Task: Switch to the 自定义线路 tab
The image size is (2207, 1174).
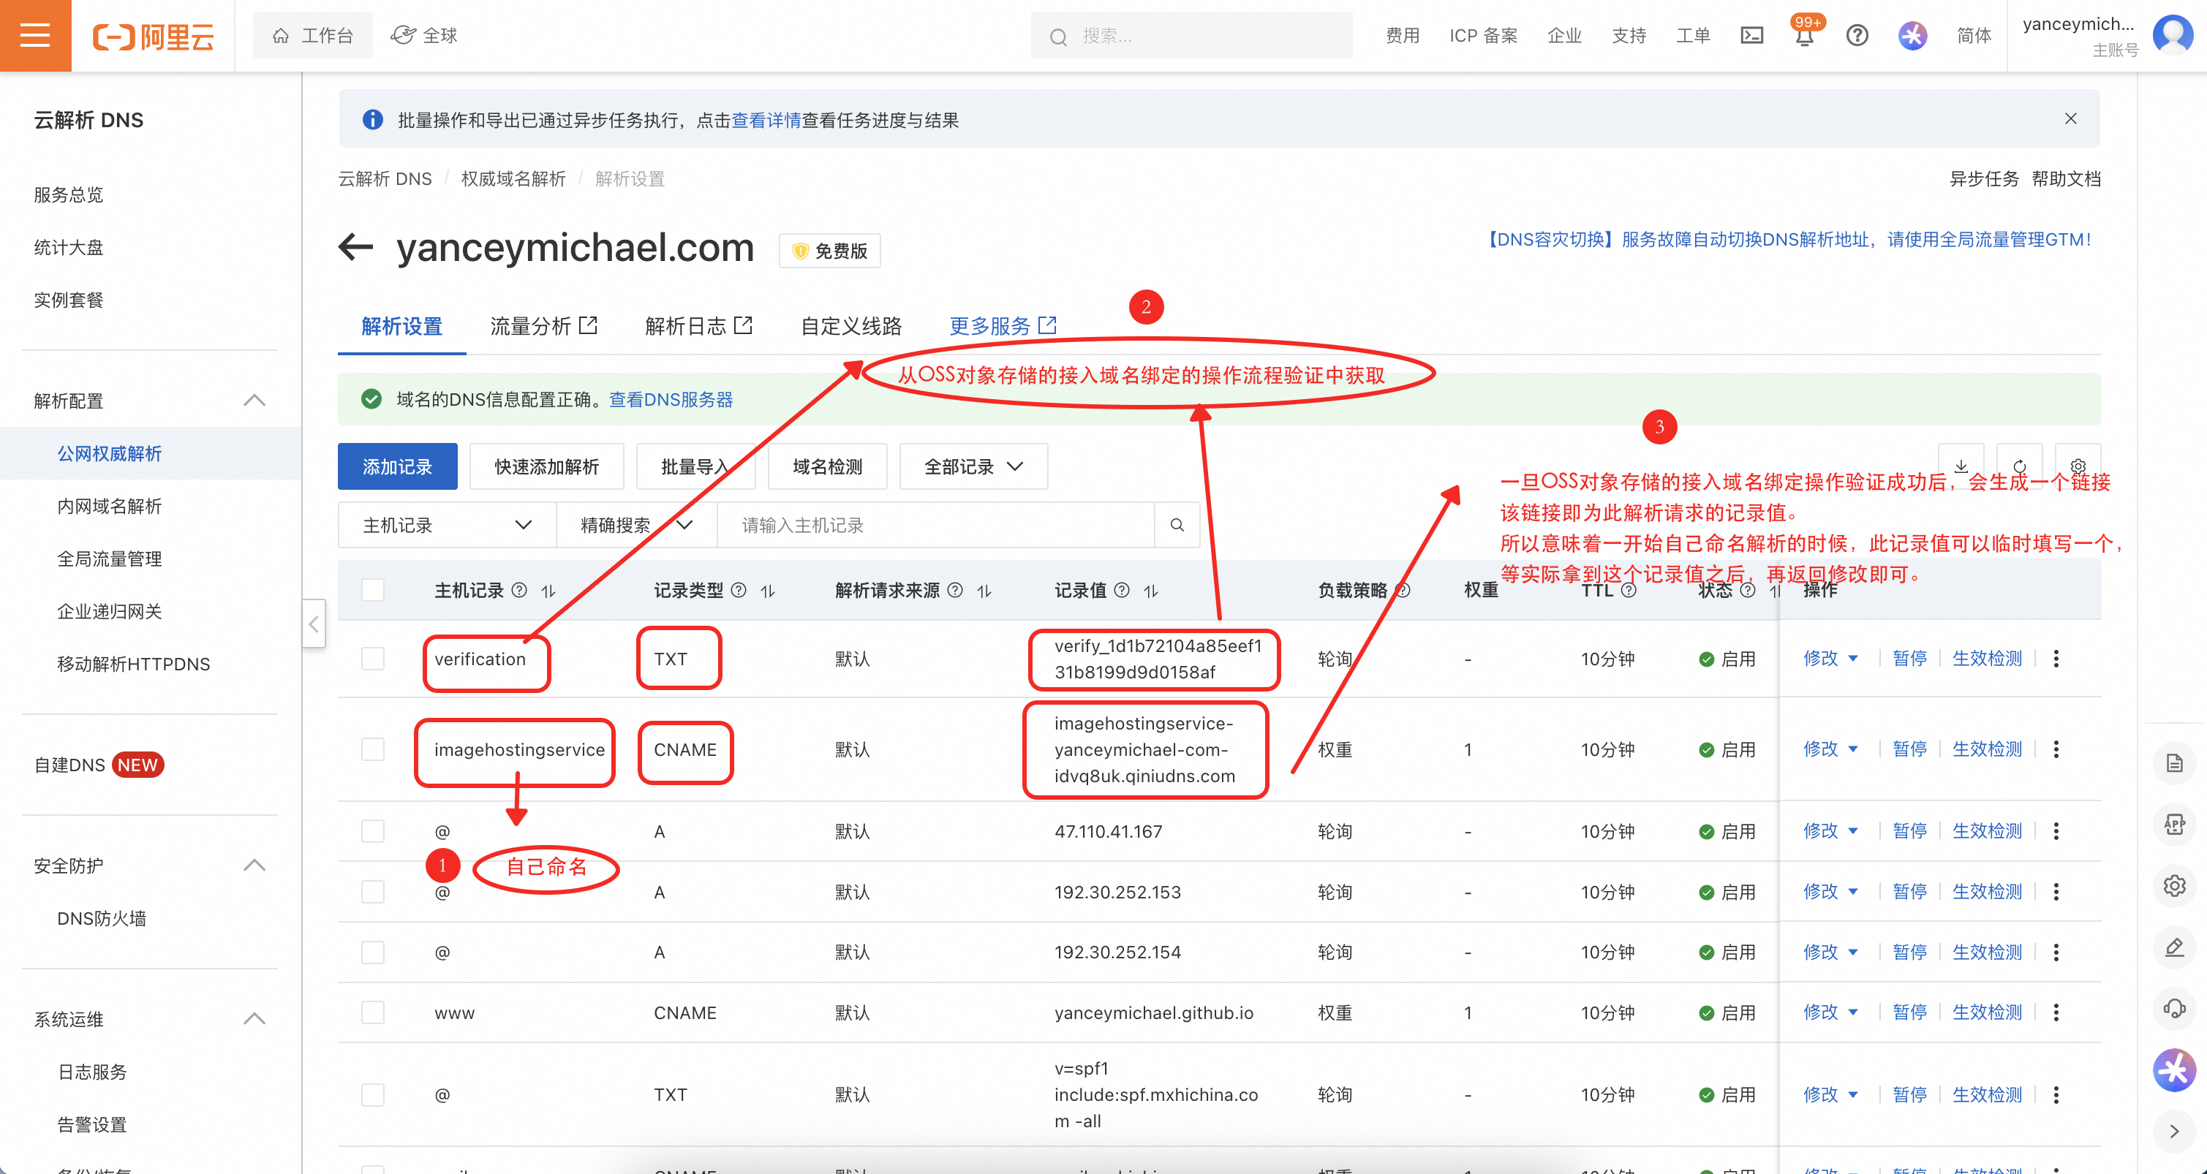Action: coord(850,326)
